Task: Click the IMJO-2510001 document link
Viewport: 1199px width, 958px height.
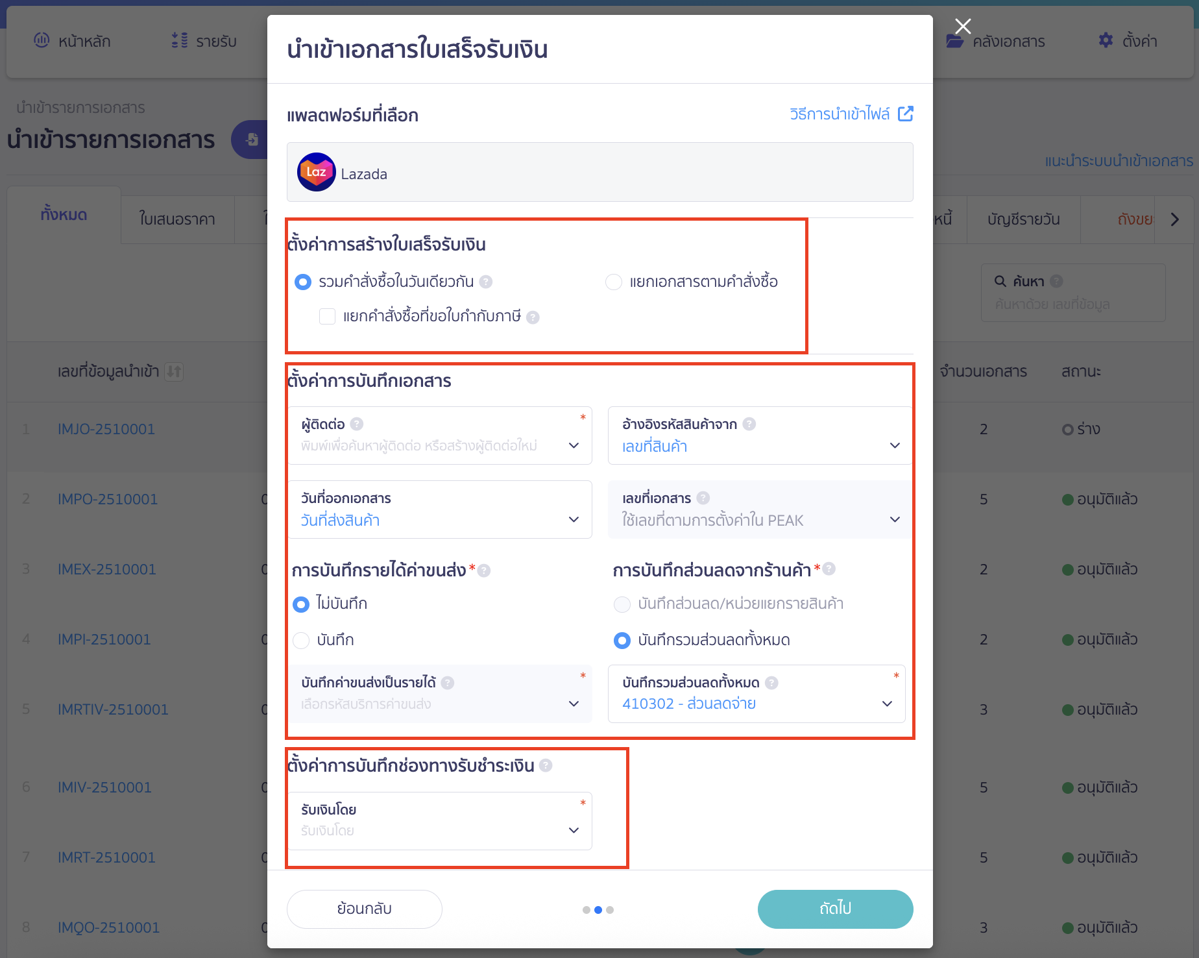Action: 106,428
